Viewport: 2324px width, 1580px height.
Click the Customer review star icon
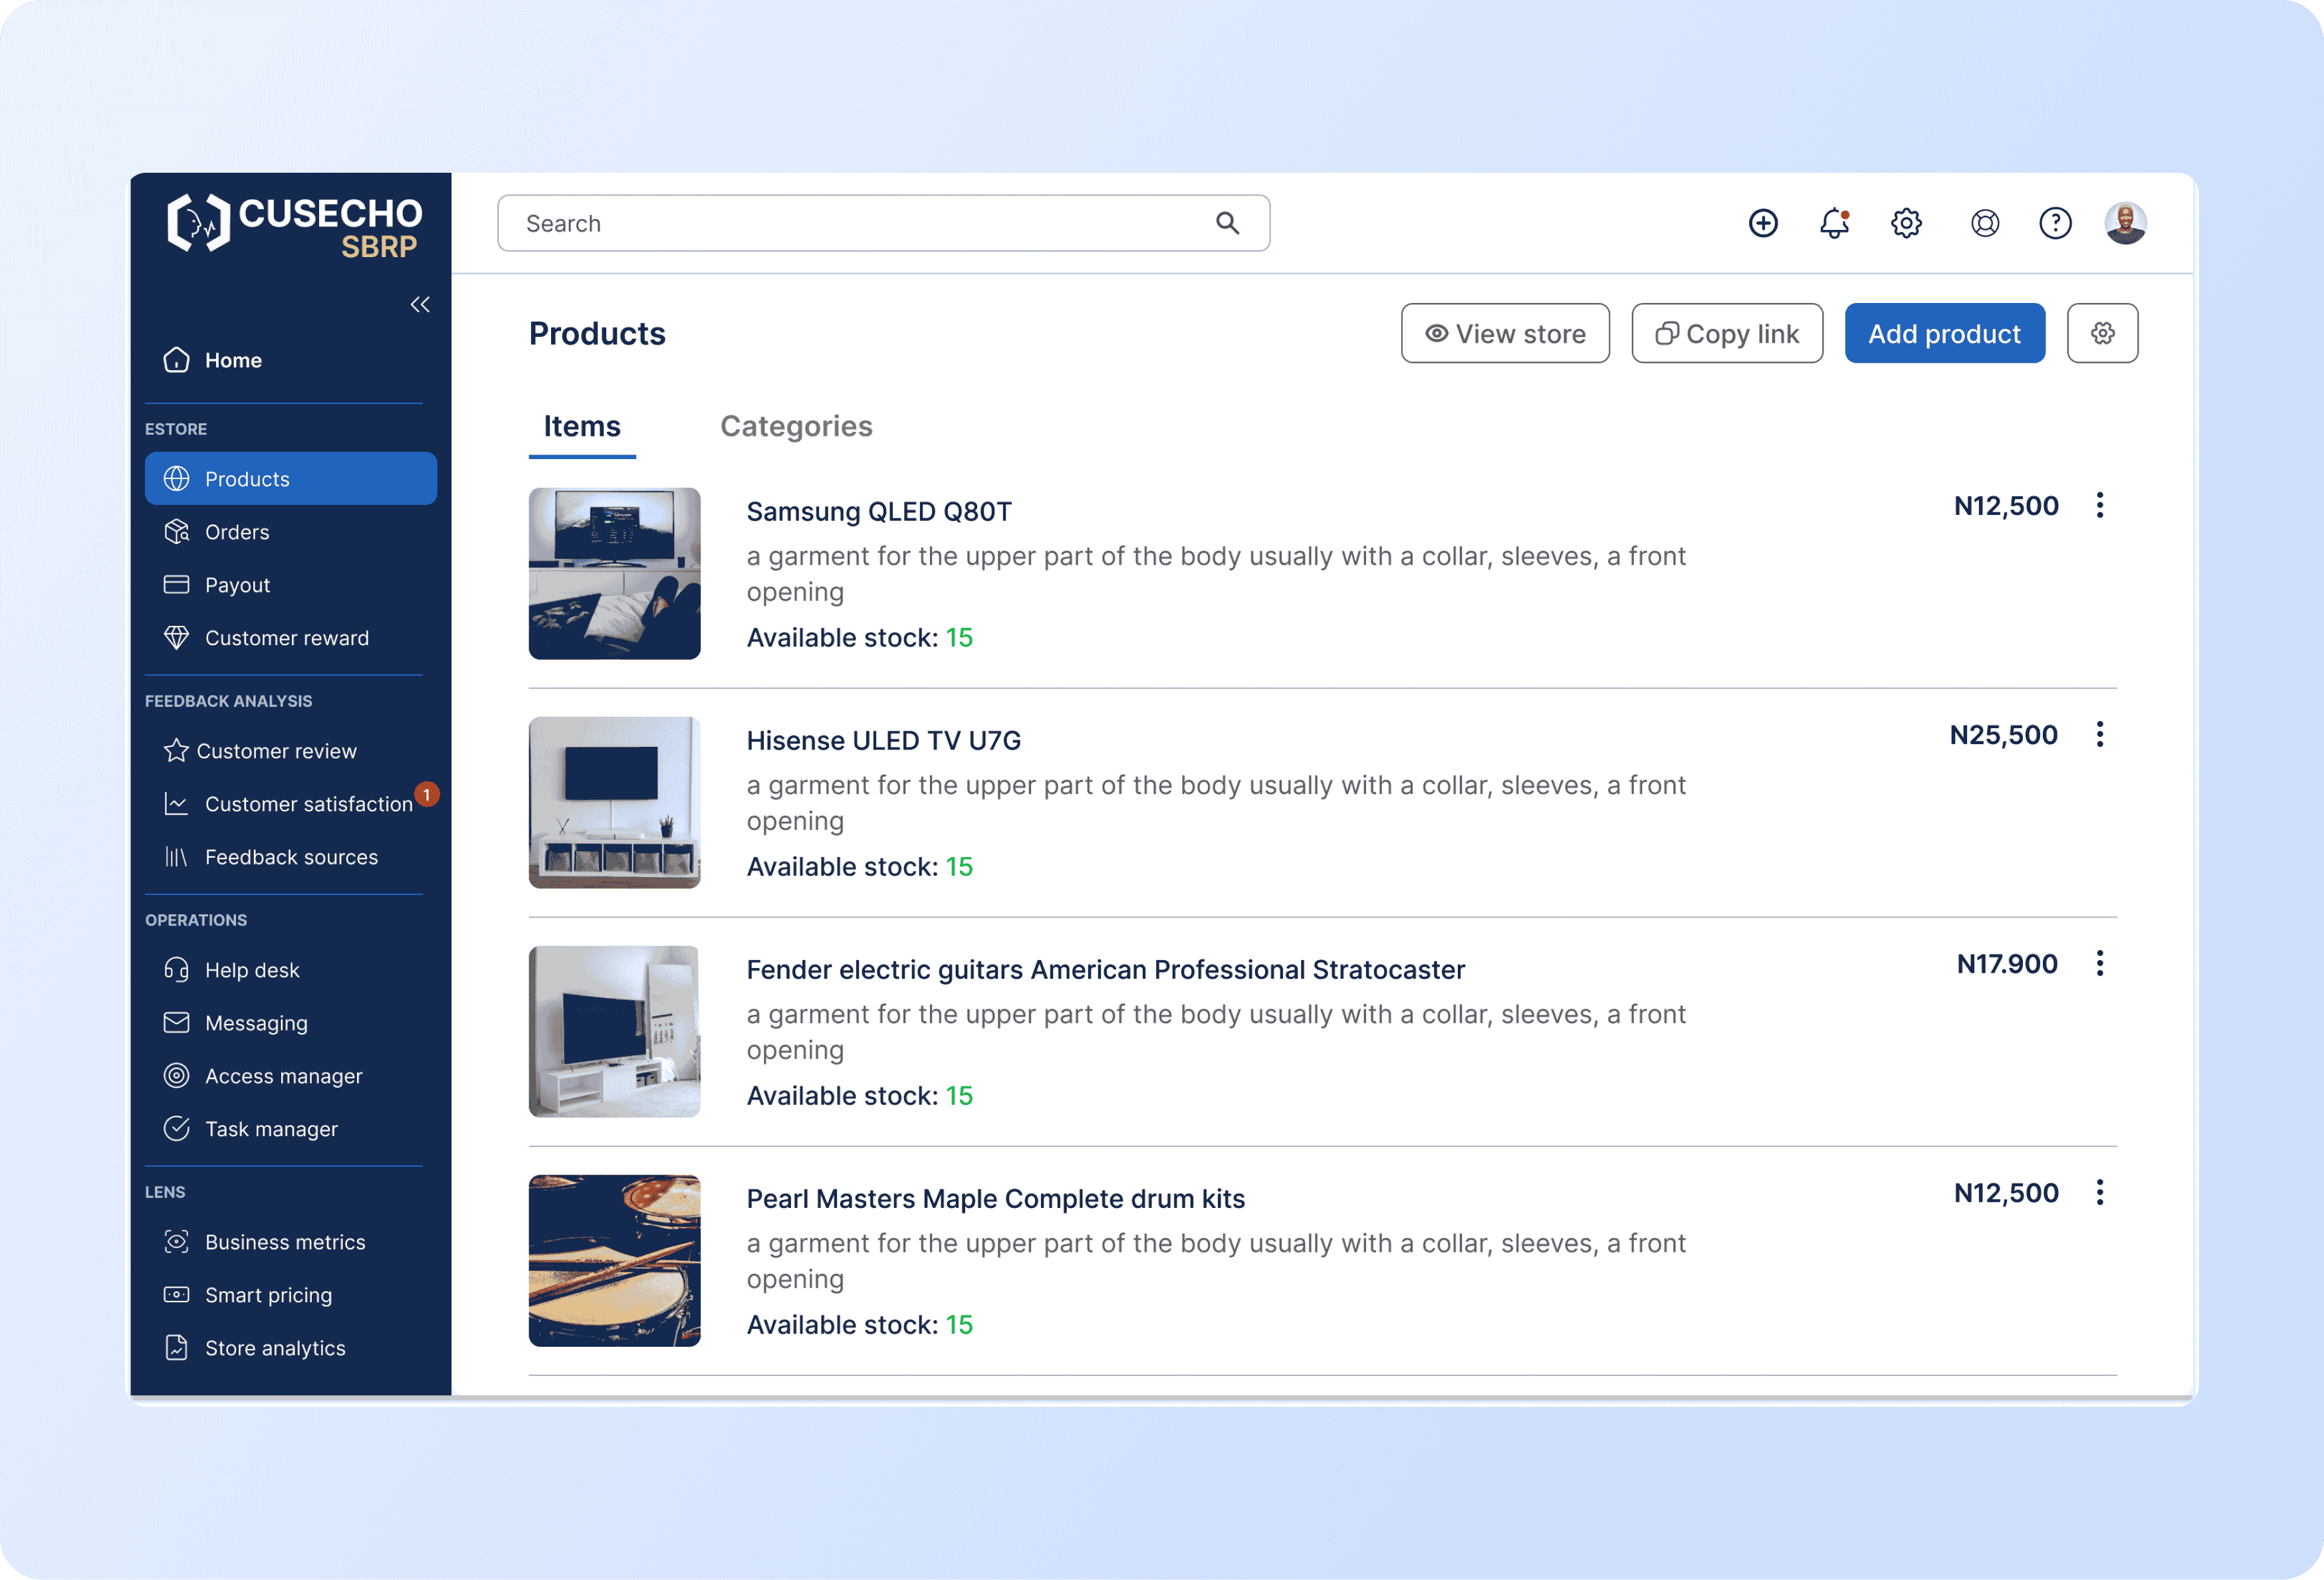pyautogui.click(x=176, y=751)
